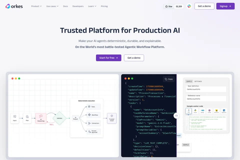Click the Reference name input field
240x160 pixels.
click(x=206, y=99)
